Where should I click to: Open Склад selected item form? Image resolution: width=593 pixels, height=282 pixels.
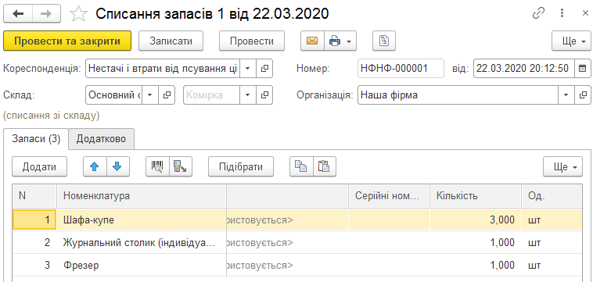pyautogui.click(x=167, y=95)
